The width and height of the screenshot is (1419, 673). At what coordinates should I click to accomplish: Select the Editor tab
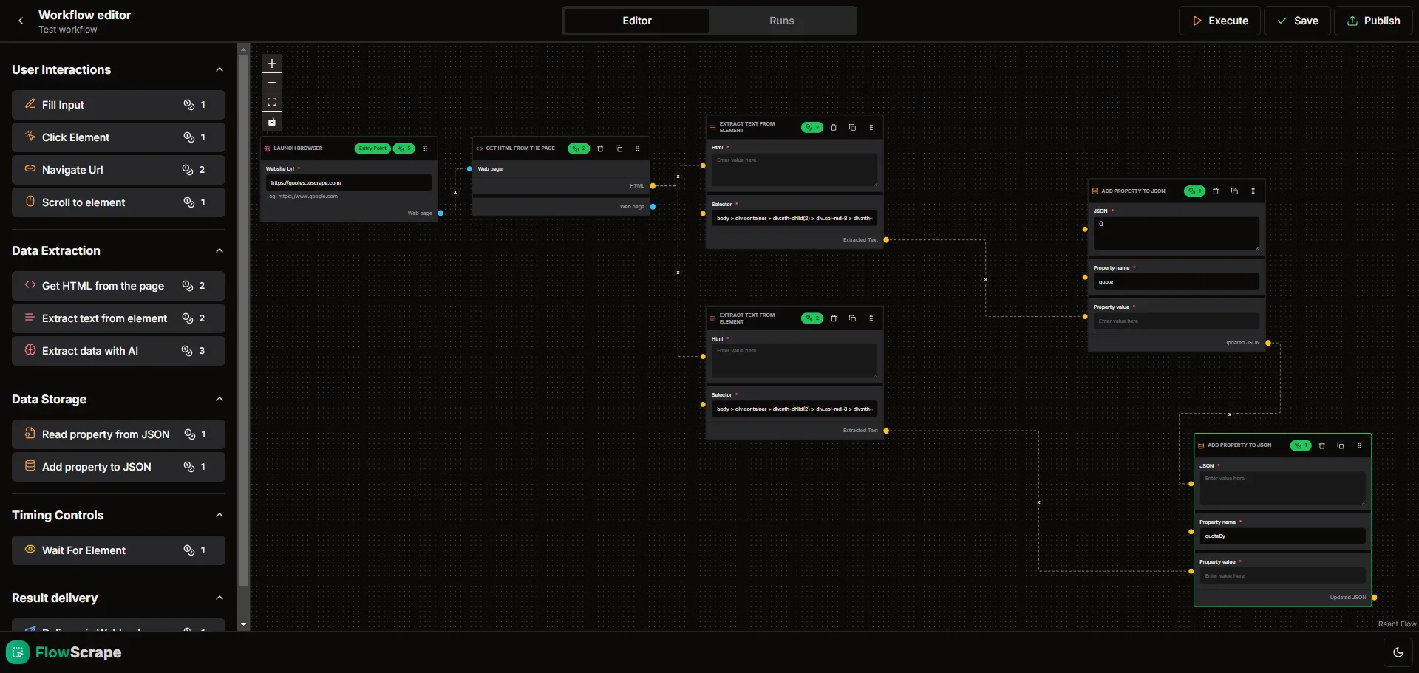(636, 21)
